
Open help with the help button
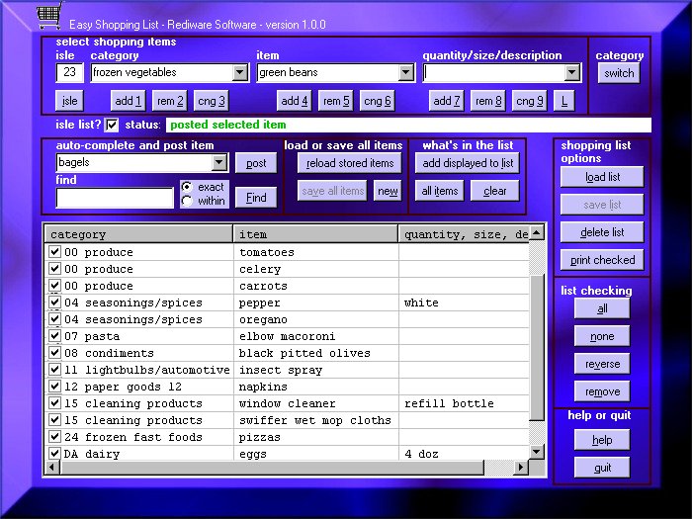(602, 440)
